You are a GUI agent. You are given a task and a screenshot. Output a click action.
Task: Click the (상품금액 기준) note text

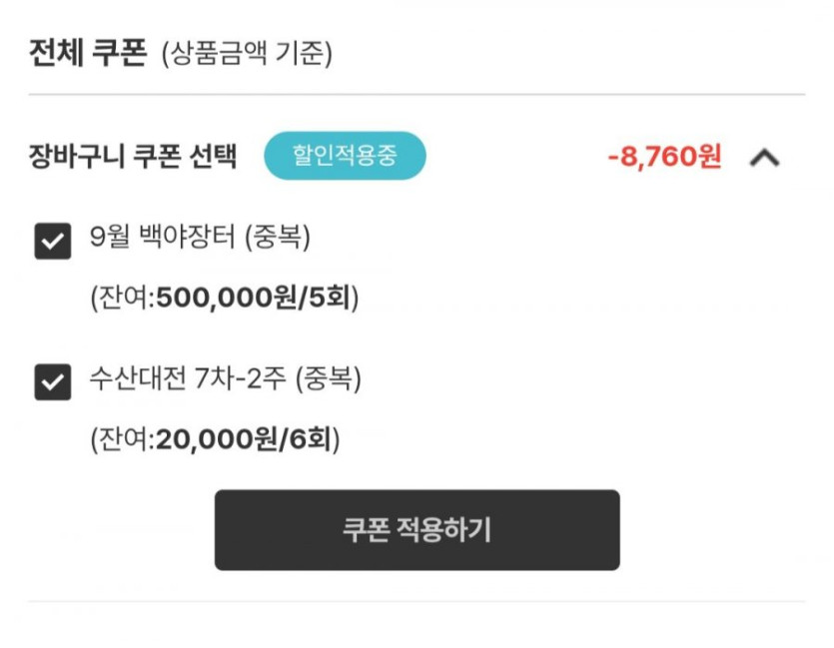(247, 53)
